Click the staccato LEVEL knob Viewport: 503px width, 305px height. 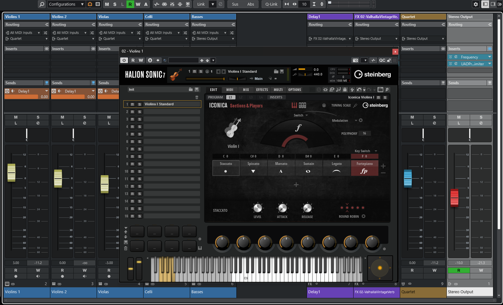coord(258,208)
